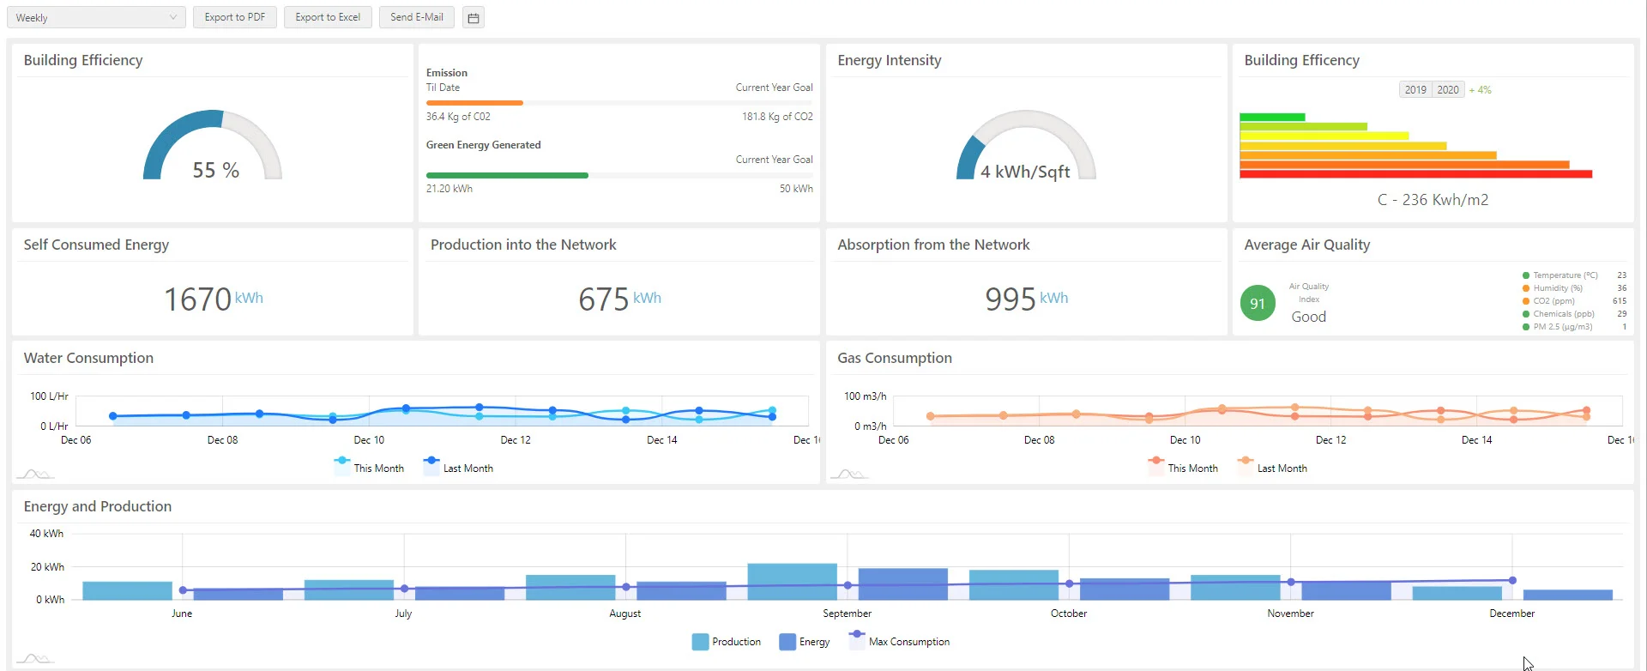Image resolution: width=1647 pixels, height=671 pixels.
Task: Click the December Max Consumption data point
Action: click(1512, 580)
